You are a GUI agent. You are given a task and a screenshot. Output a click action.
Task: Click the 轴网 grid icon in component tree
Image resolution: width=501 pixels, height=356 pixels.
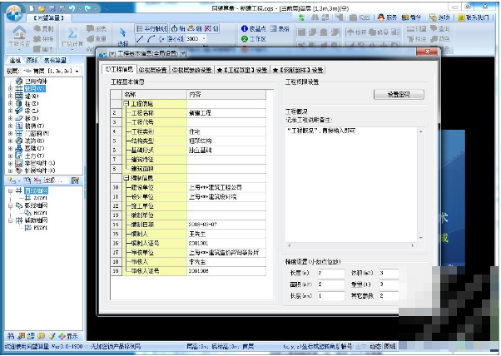pos(18,88)
